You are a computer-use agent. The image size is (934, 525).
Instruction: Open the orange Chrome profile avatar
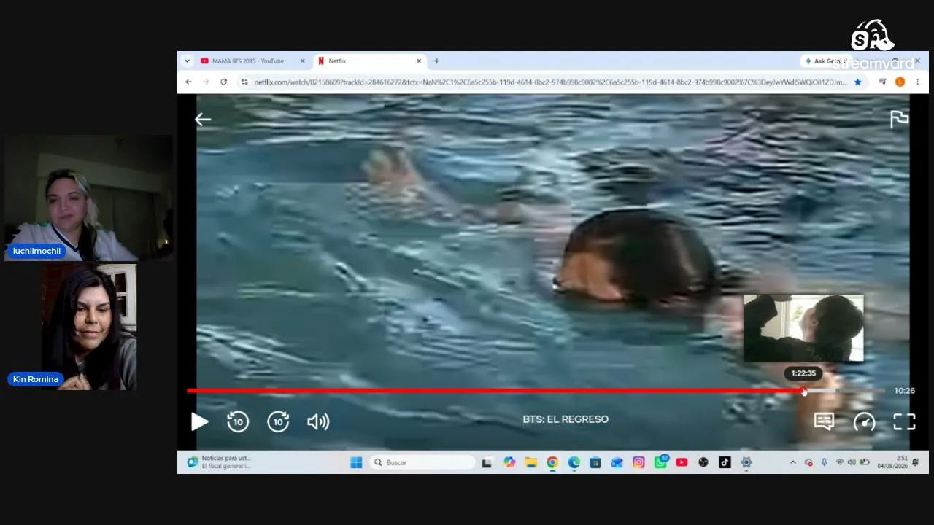(x=900, y=82)
